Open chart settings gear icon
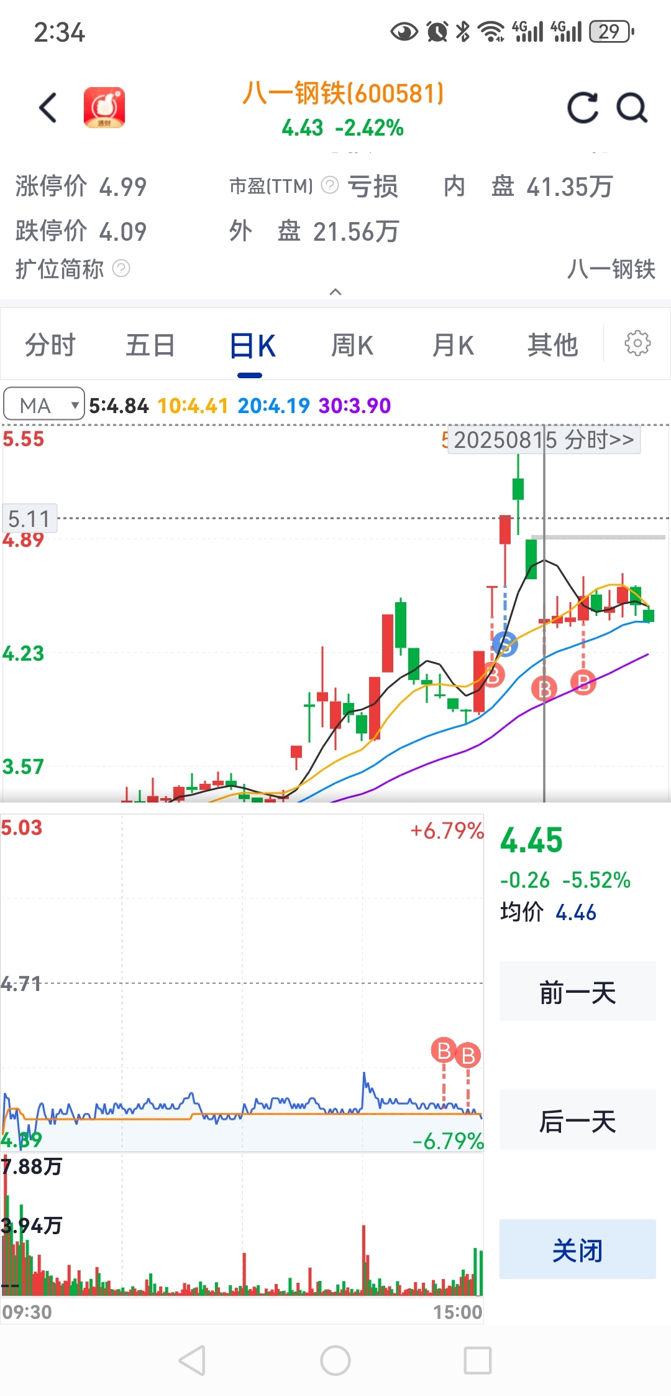 point(637,343)
